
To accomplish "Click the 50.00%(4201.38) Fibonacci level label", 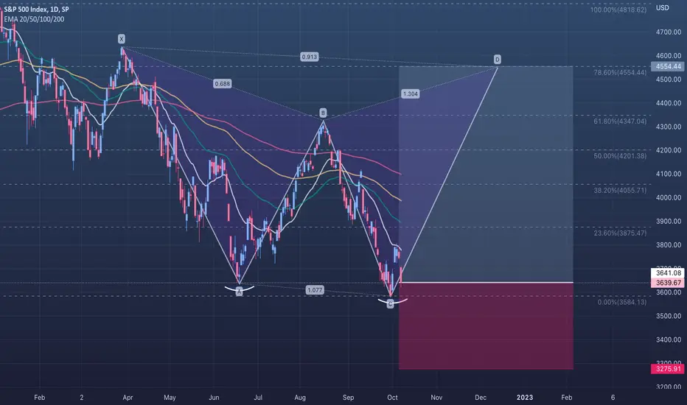I will click(x=620, y=156).
